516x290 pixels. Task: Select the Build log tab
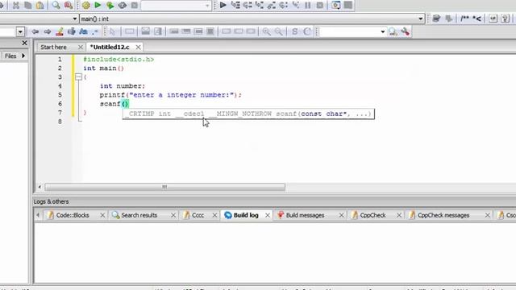246,215
